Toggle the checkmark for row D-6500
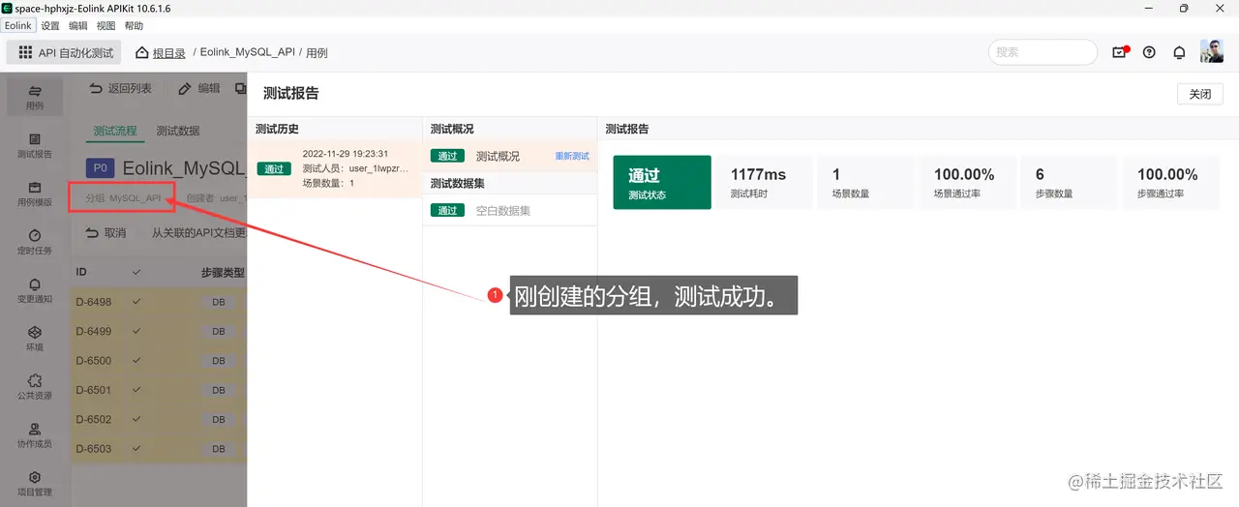Image resolution: width=1239 pixels, height=507 pixels. [x=136, y=361]
